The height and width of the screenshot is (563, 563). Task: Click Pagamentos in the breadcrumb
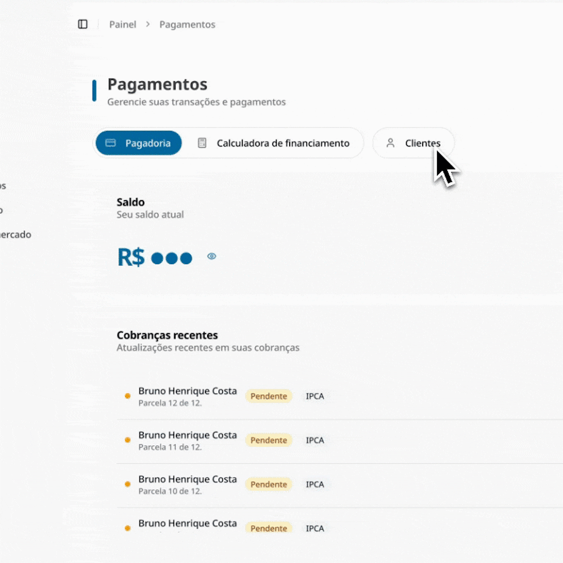pos(187,24)
